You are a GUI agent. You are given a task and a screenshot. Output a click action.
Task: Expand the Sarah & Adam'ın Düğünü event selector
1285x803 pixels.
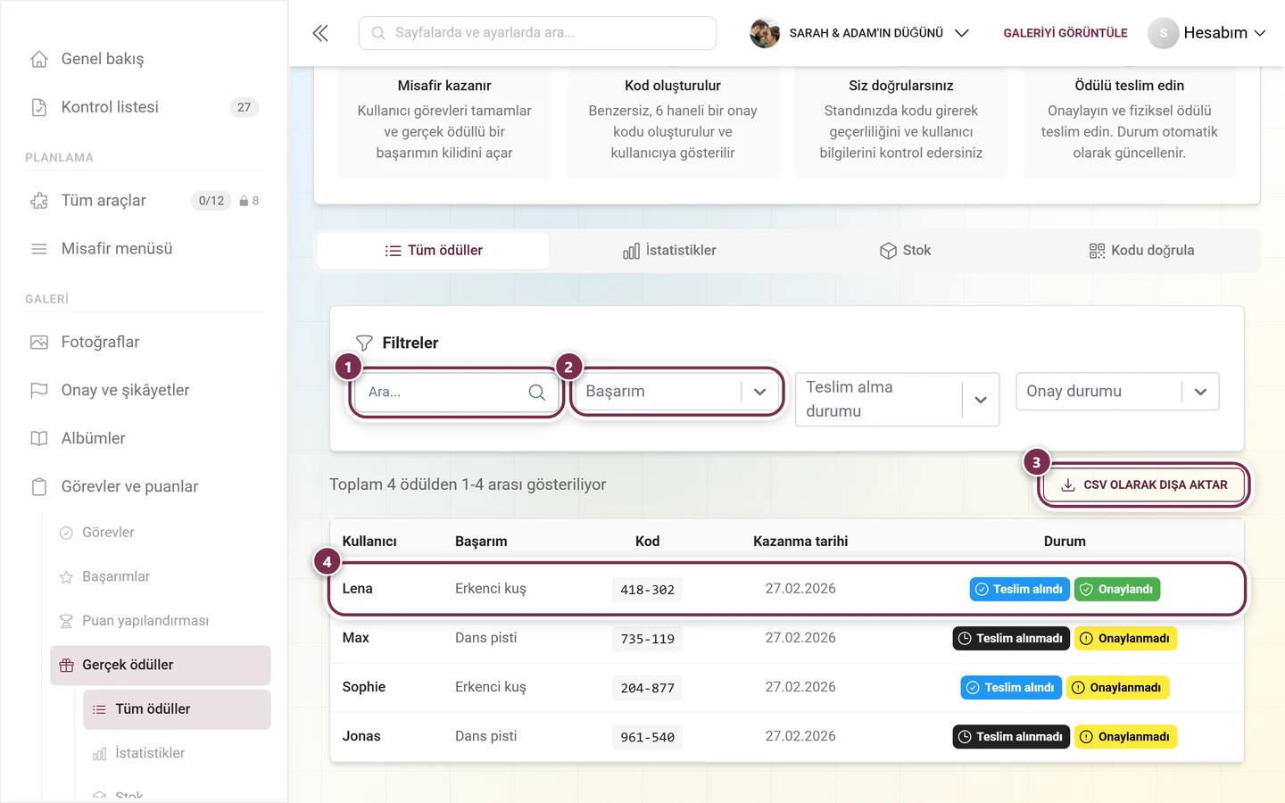coord(859,33)
